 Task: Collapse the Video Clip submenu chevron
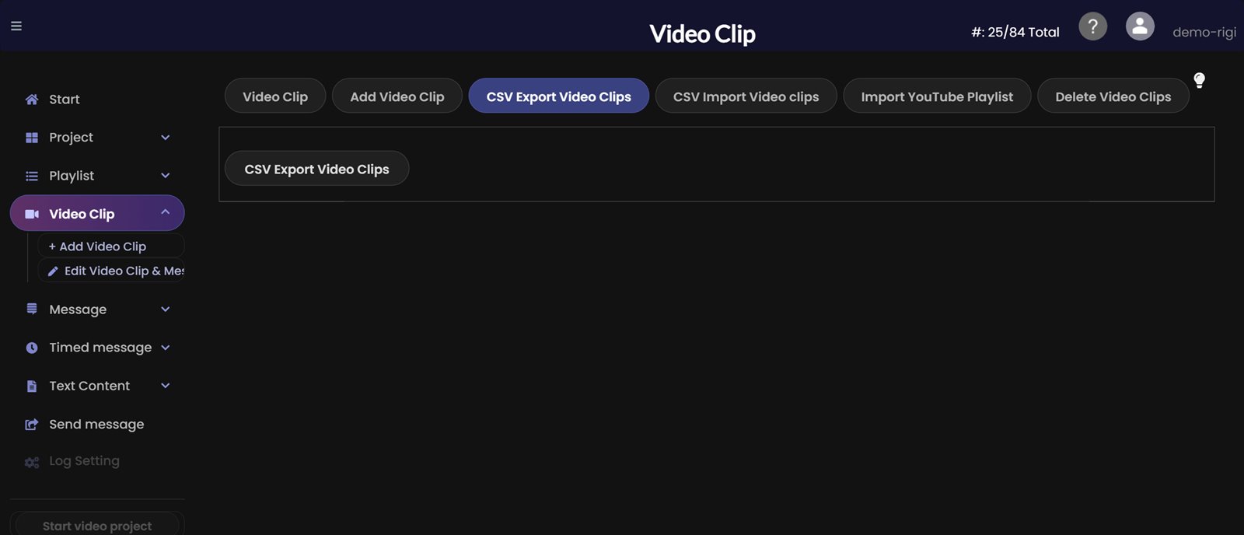165,212
